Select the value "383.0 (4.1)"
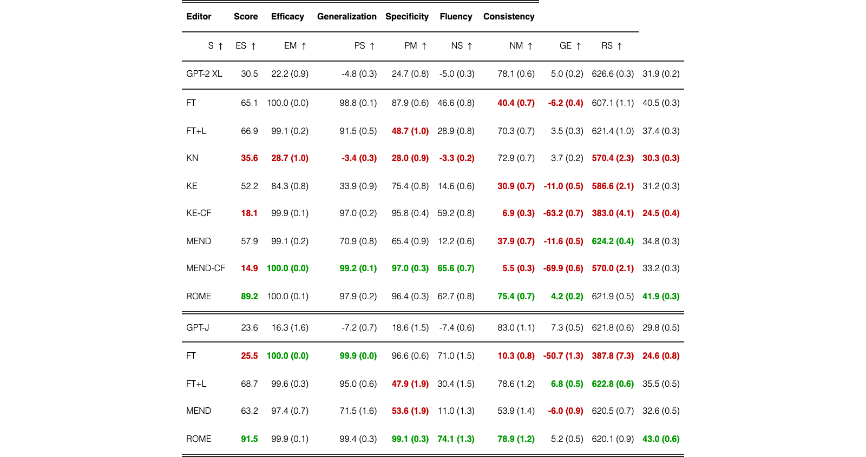 coord(613,213)
